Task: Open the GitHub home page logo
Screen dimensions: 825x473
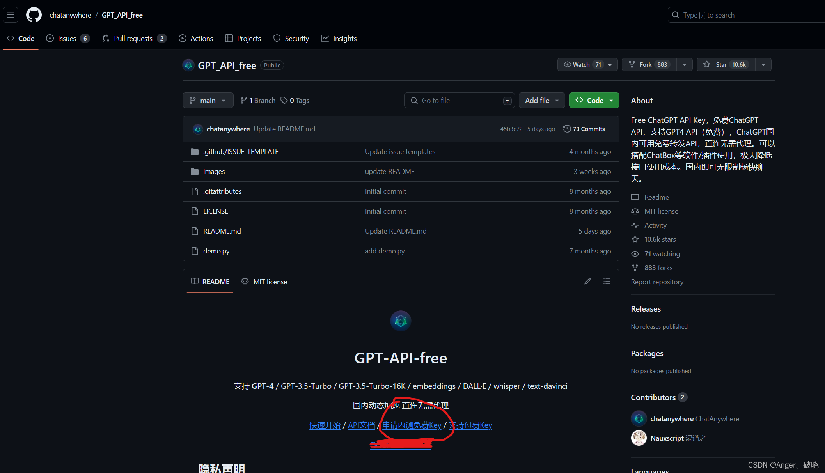Action: 34,15
